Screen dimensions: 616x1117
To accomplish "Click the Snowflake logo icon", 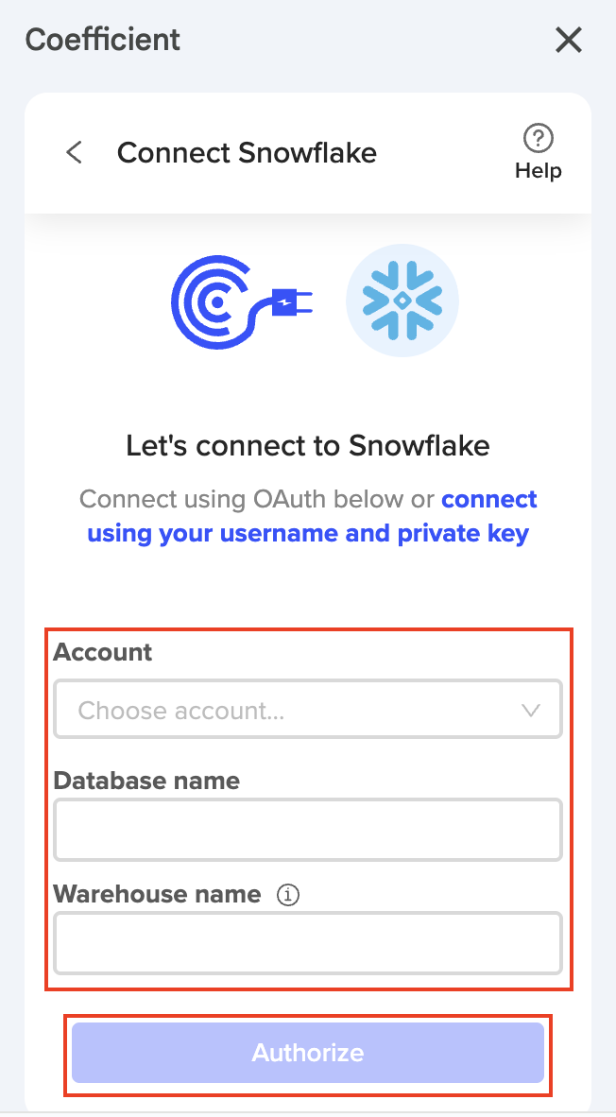I will 402,301.
